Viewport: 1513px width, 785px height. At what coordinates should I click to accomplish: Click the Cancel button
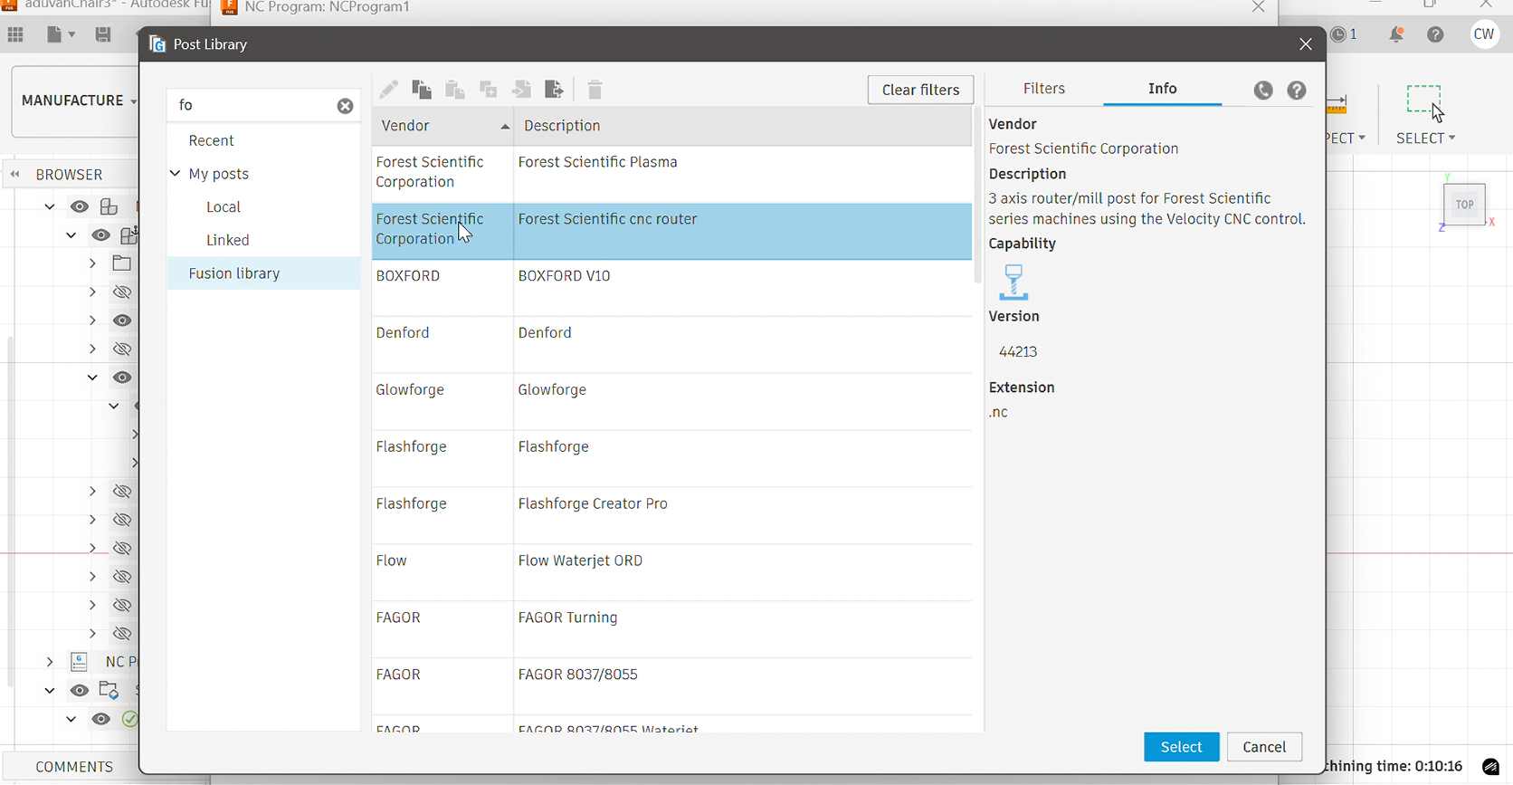[x=1264, y=747]
